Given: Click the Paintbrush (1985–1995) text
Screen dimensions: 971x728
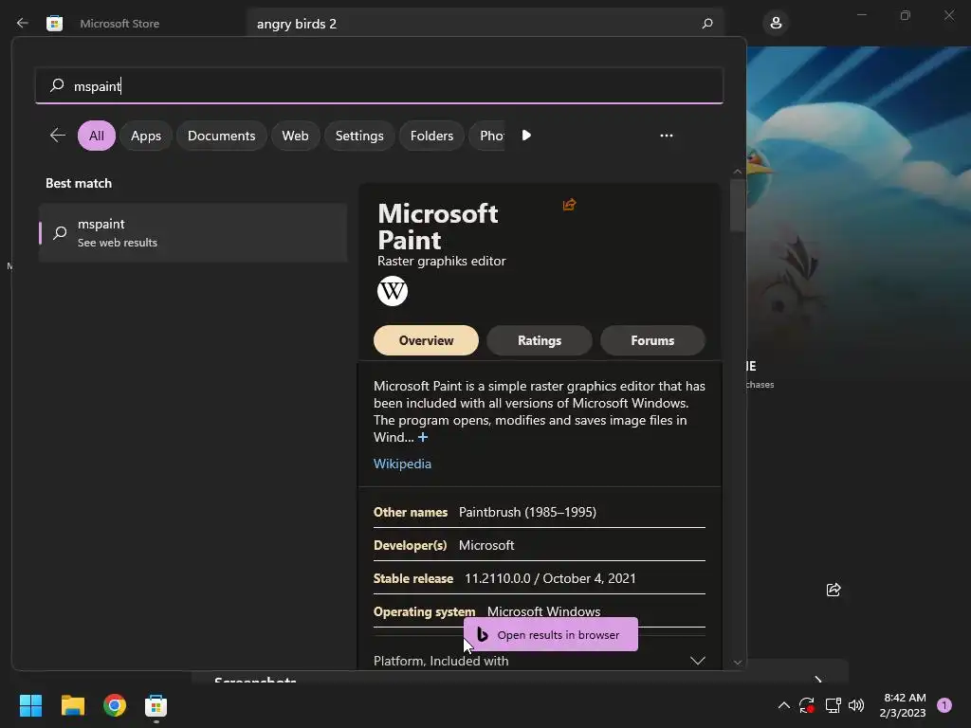Looking at the screenshot, I should pyautogui.click(x=527, y=512).
